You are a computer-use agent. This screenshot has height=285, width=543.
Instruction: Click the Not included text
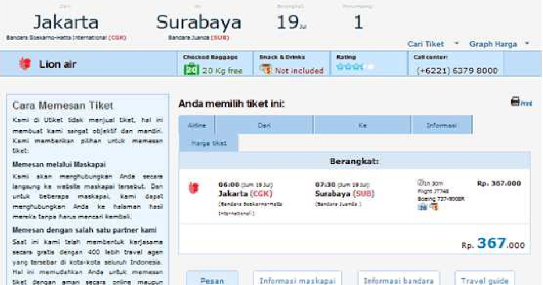pos(299,71)
